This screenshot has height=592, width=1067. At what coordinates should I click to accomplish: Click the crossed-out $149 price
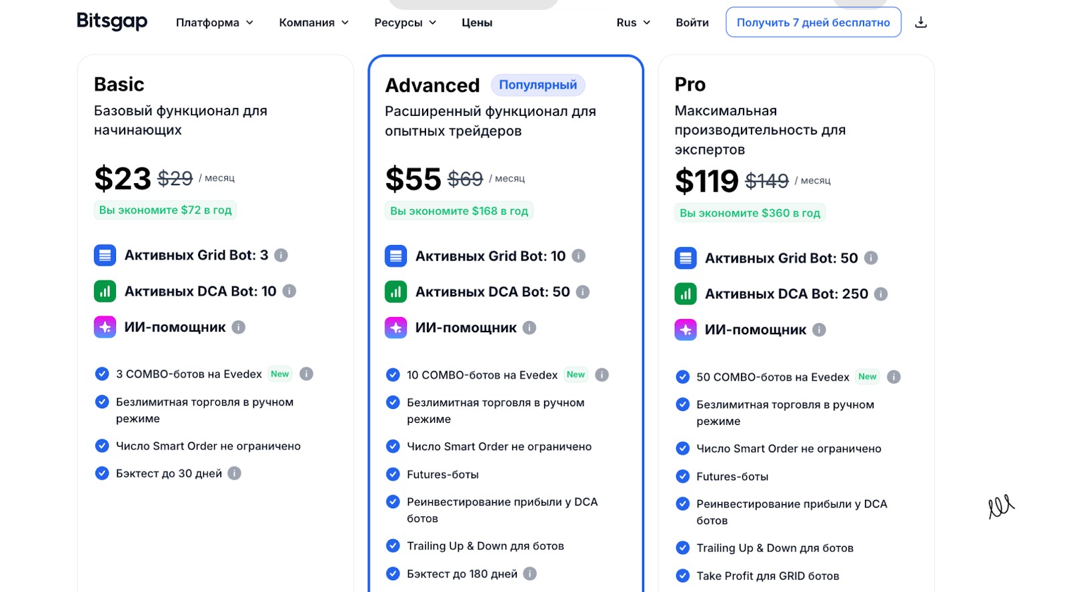pyautogui.click(x=767, y=181)
